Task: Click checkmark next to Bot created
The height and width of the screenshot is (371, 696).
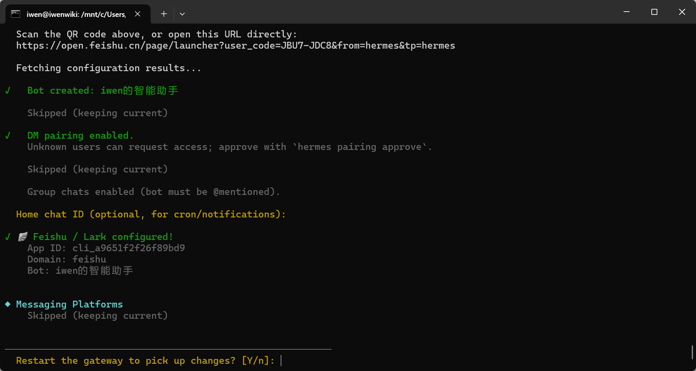Action: tap(8, 90)
